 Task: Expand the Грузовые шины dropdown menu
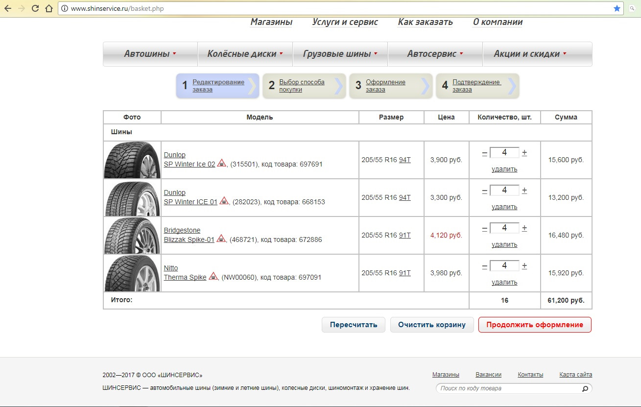[340, 54]
